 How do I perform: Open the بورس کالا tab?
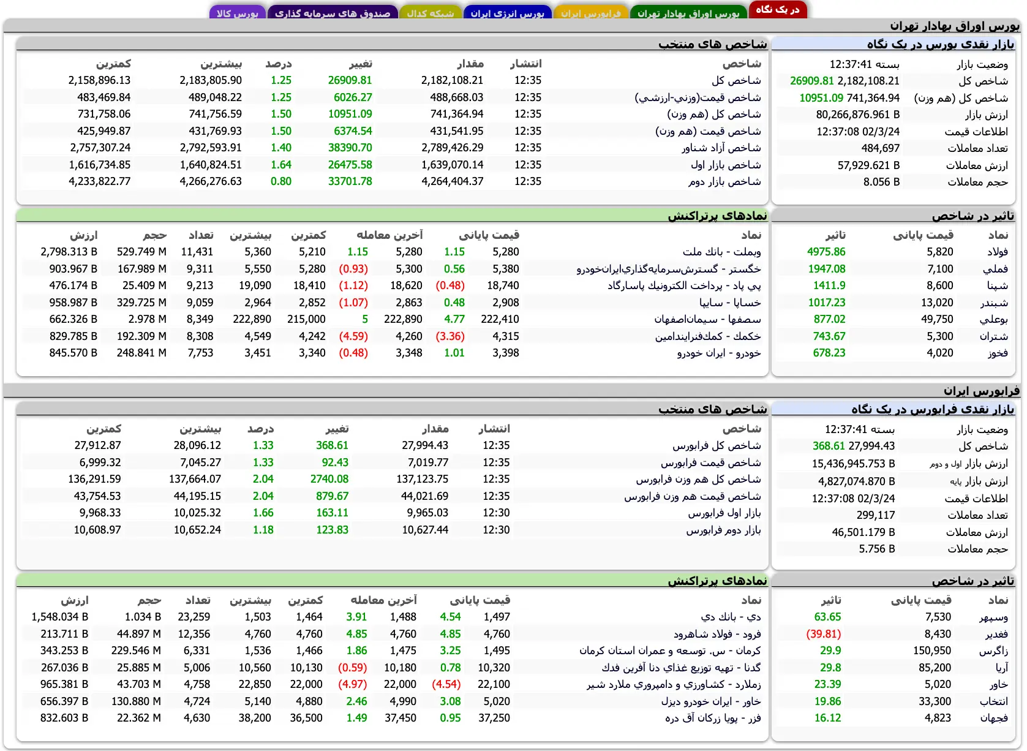click(x=237, y=13)
